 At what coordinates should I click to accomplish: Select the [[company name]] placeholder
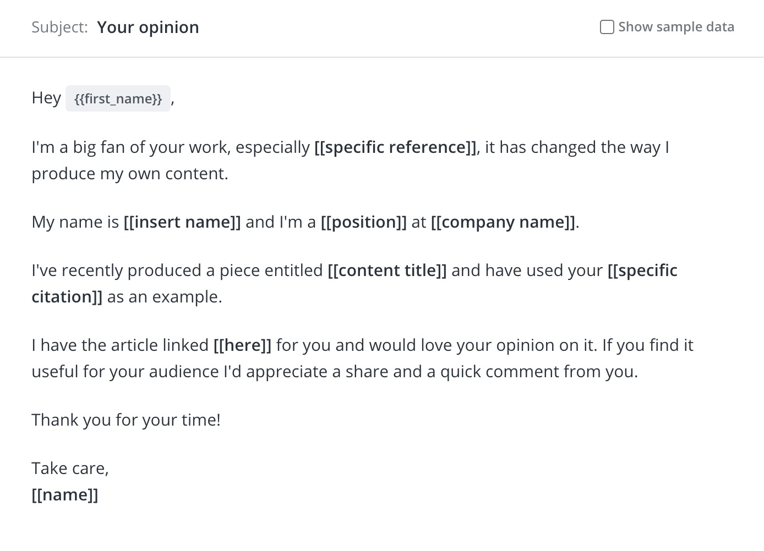[x=503, y=222]
